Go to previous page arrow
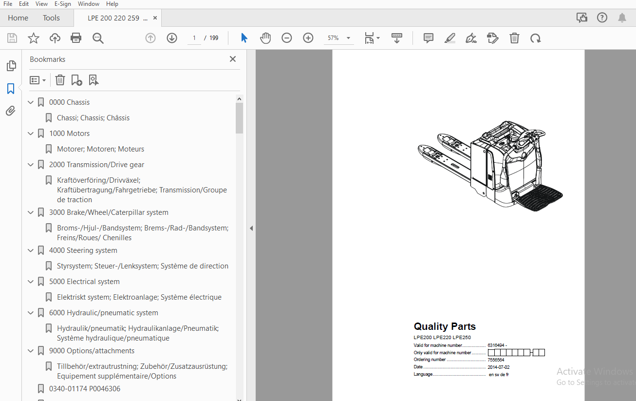The height and width of the screenshot is (401, 636). click(150, 38)
